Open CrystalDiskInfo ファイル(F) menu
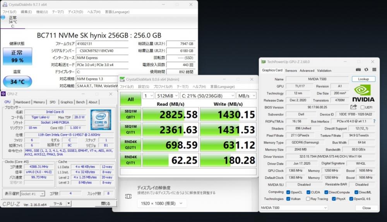The image size is (387, 222). pyautogui.click(x=9, y=12)
